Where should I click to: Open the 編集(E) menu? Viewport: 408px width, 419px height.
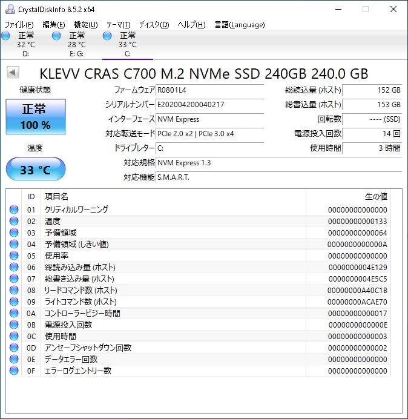54,25
